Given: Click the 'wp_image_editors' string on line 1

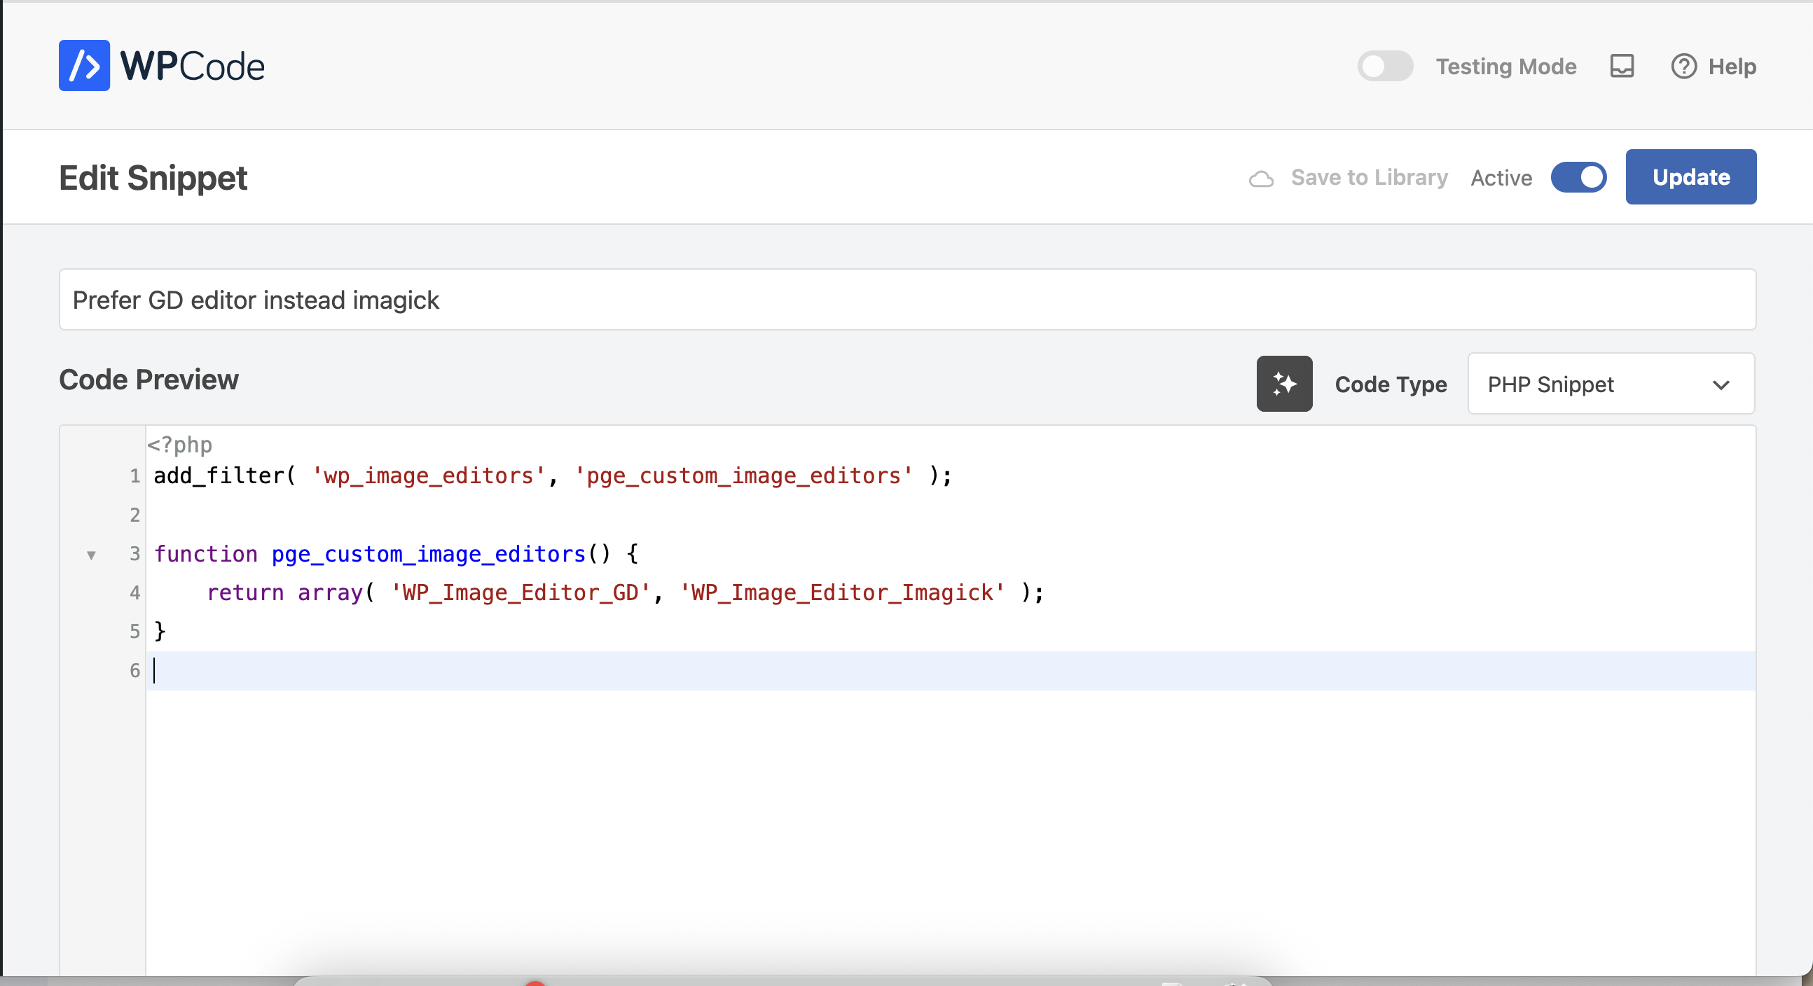Looking at the screenshot, I should point(429,475).
